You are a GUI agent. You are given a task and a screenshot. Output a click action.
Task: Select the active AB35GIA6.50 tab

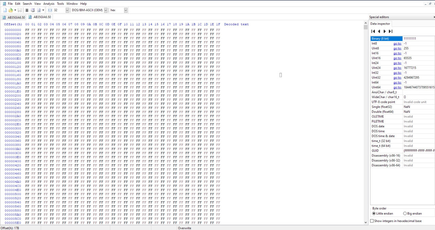tap(40, 17)
